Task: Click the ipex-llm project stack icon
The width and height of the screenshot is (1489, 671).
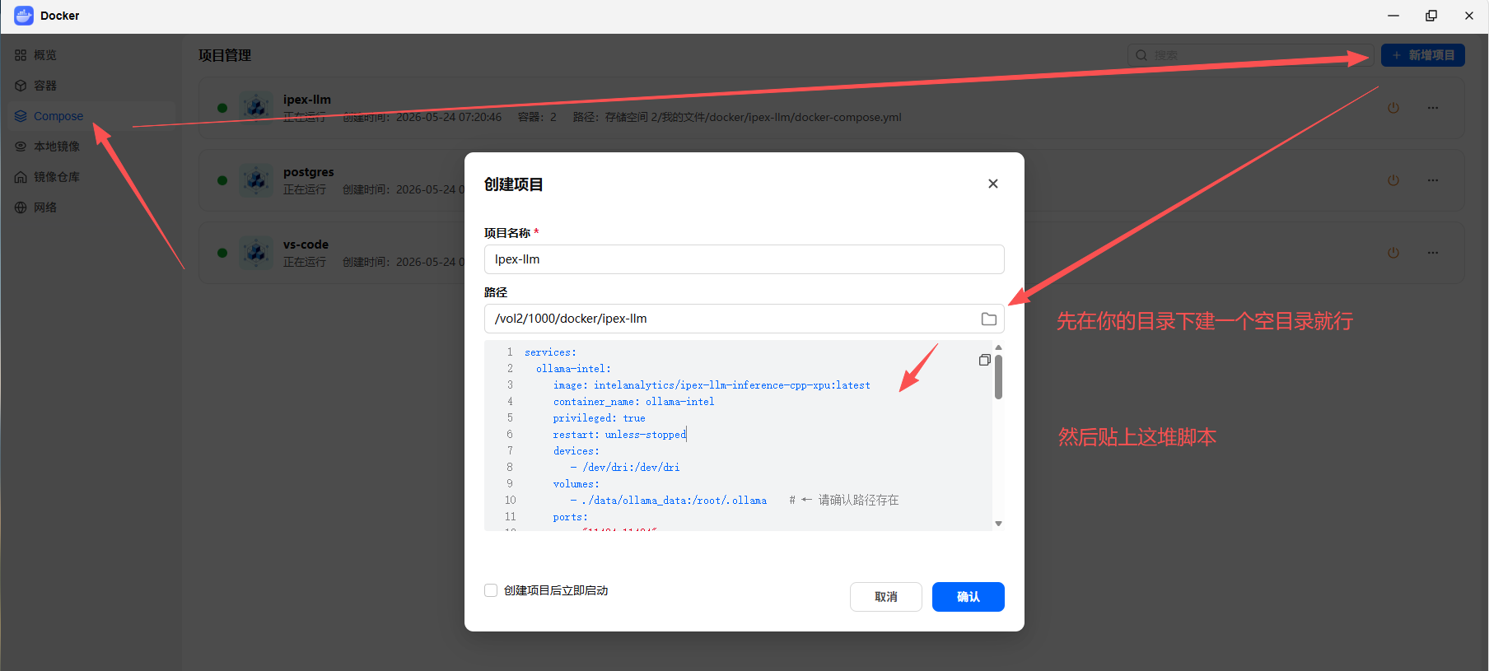Action: click(x=256, y=108)
